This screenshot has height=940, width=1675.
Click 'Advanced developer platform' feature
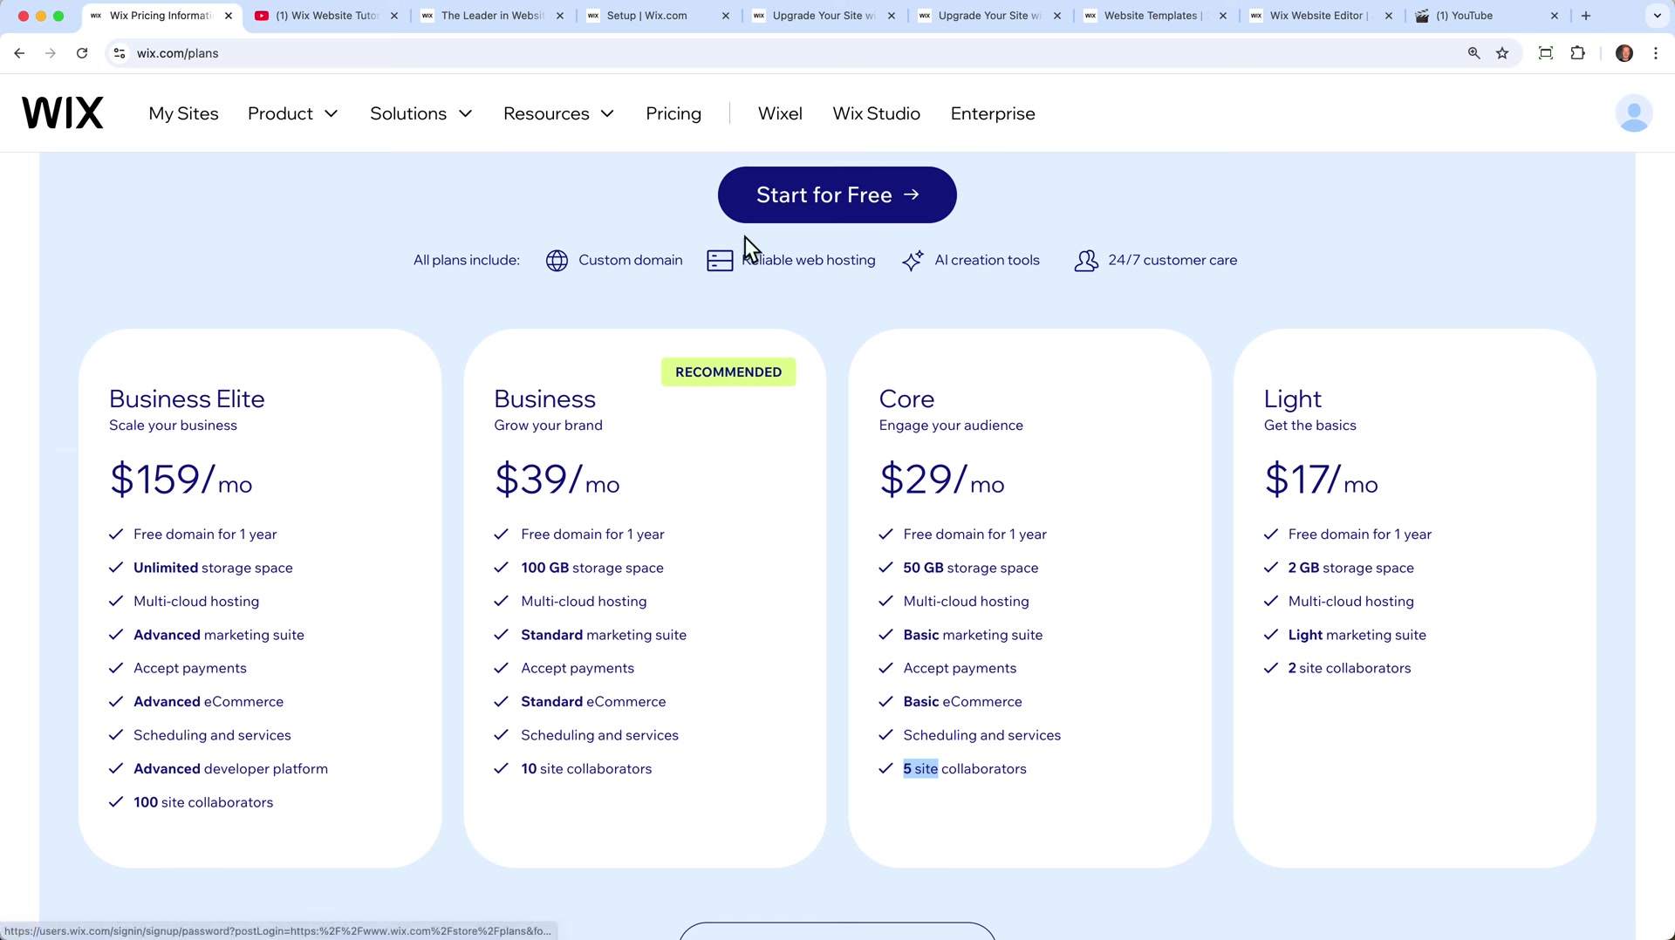(230, 769)
